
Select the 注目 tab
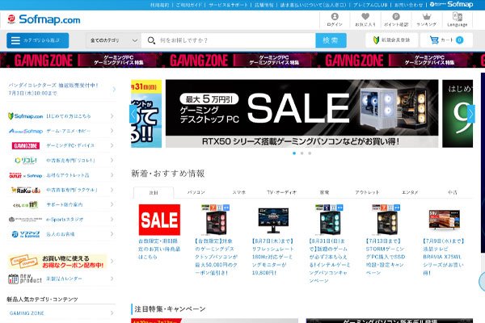tap(154, 192)
